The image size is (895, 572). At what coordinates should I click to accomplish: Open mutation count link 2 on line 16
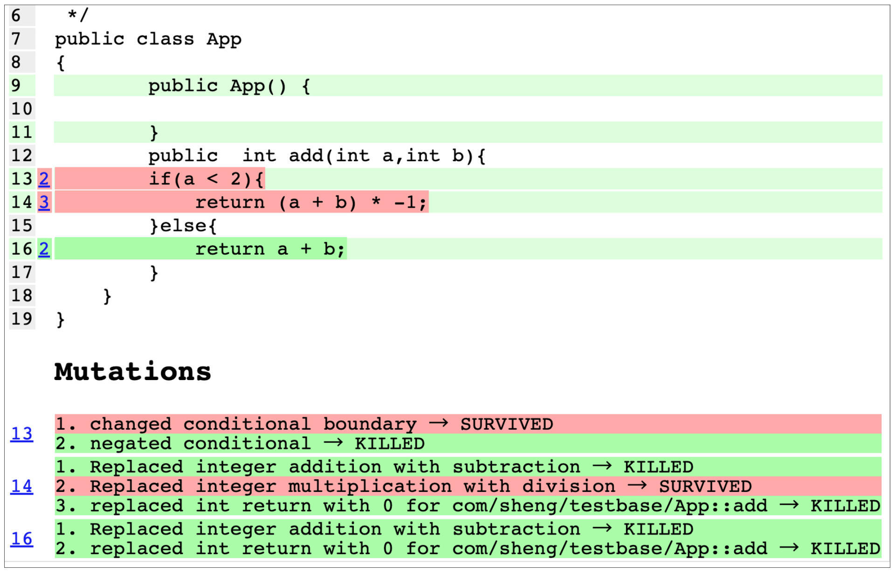(44, 249)
